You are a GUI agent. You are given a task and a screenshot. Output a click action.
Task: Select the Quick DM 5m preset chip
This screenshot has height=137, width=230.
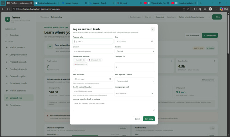(80, 60)
